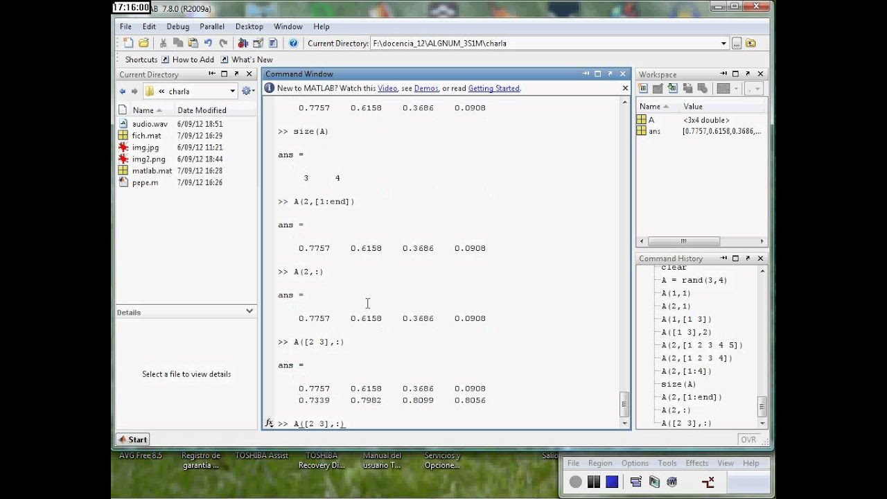Pause recording in the recorder toolbar
This screenshot has width=887, height=499.
[x=594, y=482]
